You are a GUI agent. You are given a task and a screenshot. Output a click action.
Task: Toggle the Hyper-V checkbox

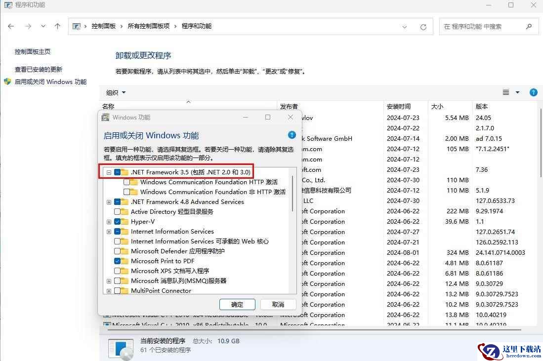point(118,222)
